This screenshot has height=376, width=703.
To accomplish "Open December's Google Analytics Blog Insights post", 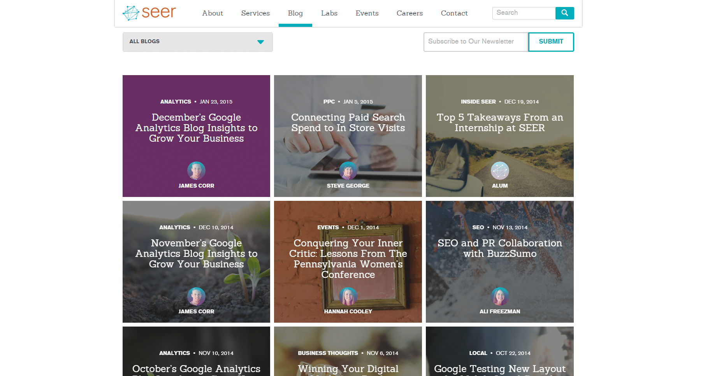I will pyautogui.click(x=196, y=128).
